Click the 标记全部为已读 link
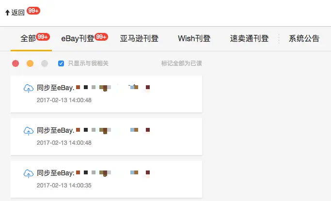The image size is (331, 201). point(182,63)
